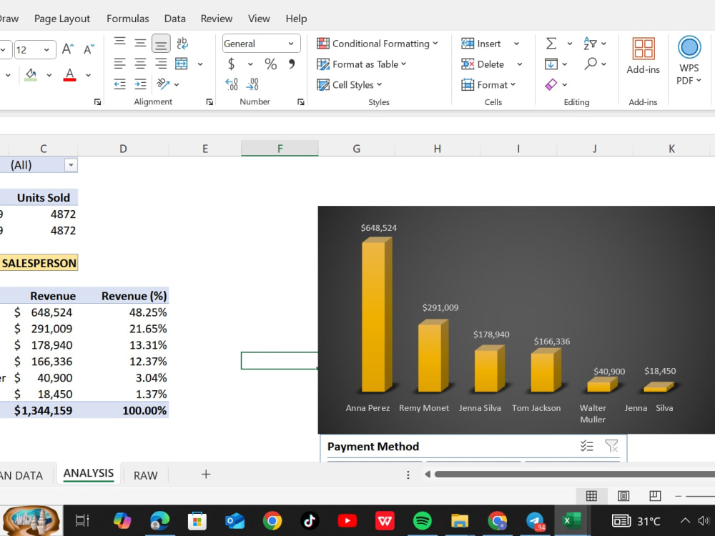Open the Add-ins button
Image resolution: width=715 pixels, height=536 pixels.
point(643,56)
